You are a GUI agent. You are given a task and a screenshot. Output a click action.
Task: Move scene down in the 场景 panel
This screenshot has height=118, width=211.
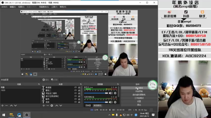16,106
